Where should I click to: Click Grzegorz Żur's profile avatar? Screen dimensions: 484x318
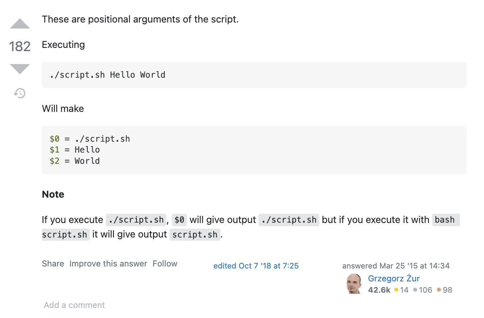(x=354, y=284)
